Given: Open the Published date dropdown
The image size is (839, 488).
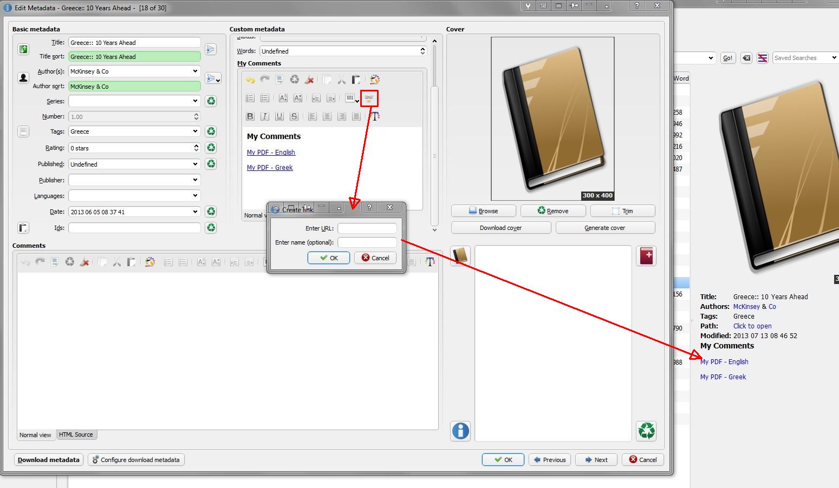Looking at the screenshot, I should click(195, 164).
